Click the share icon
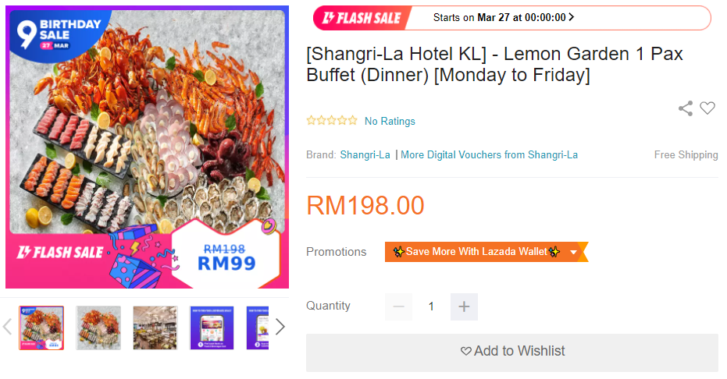This screenshot has width=727, height=379. pyautogui.click(x=686, y=108)
